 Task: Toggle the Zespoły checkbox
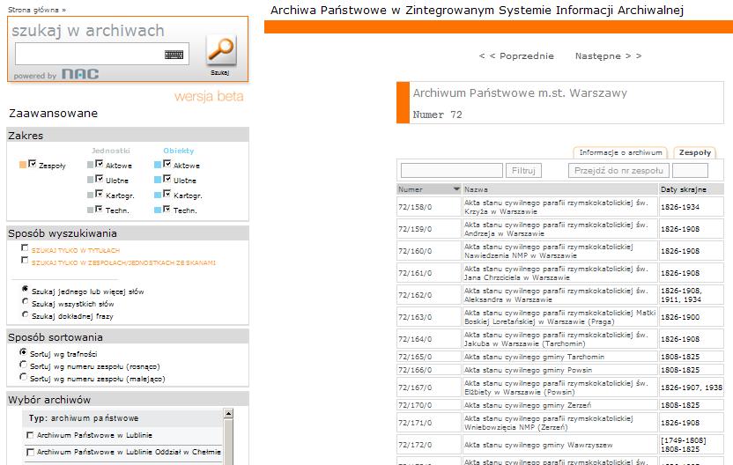click(x=33, y=164)
